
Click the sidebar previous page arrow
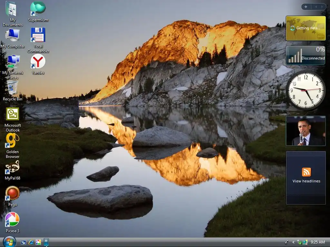tap(316, 7)
